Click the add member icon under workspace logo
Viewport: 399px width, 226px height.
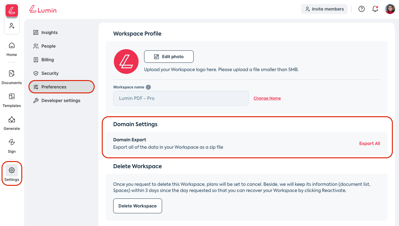click(12, 26)
